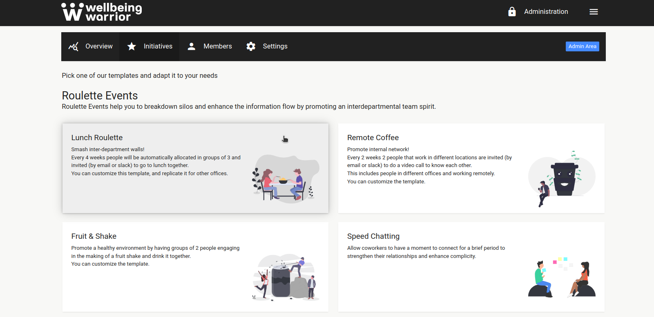This screenshot has width=654, height=317.
Task: Select the Fruit & Shake template title
Action: (94, 236)
